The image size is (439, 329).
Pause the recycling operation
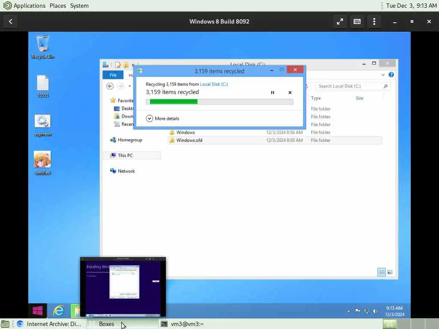pyautogui.click(x=272, y=93)
